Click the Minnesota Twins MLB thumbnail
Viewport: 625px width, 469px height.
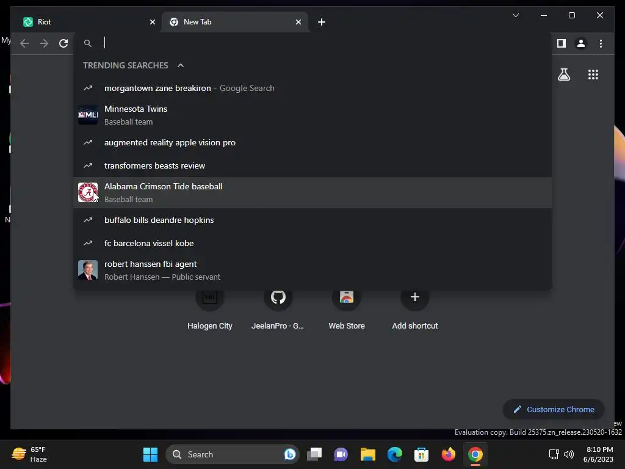click(x=88, y=115)
